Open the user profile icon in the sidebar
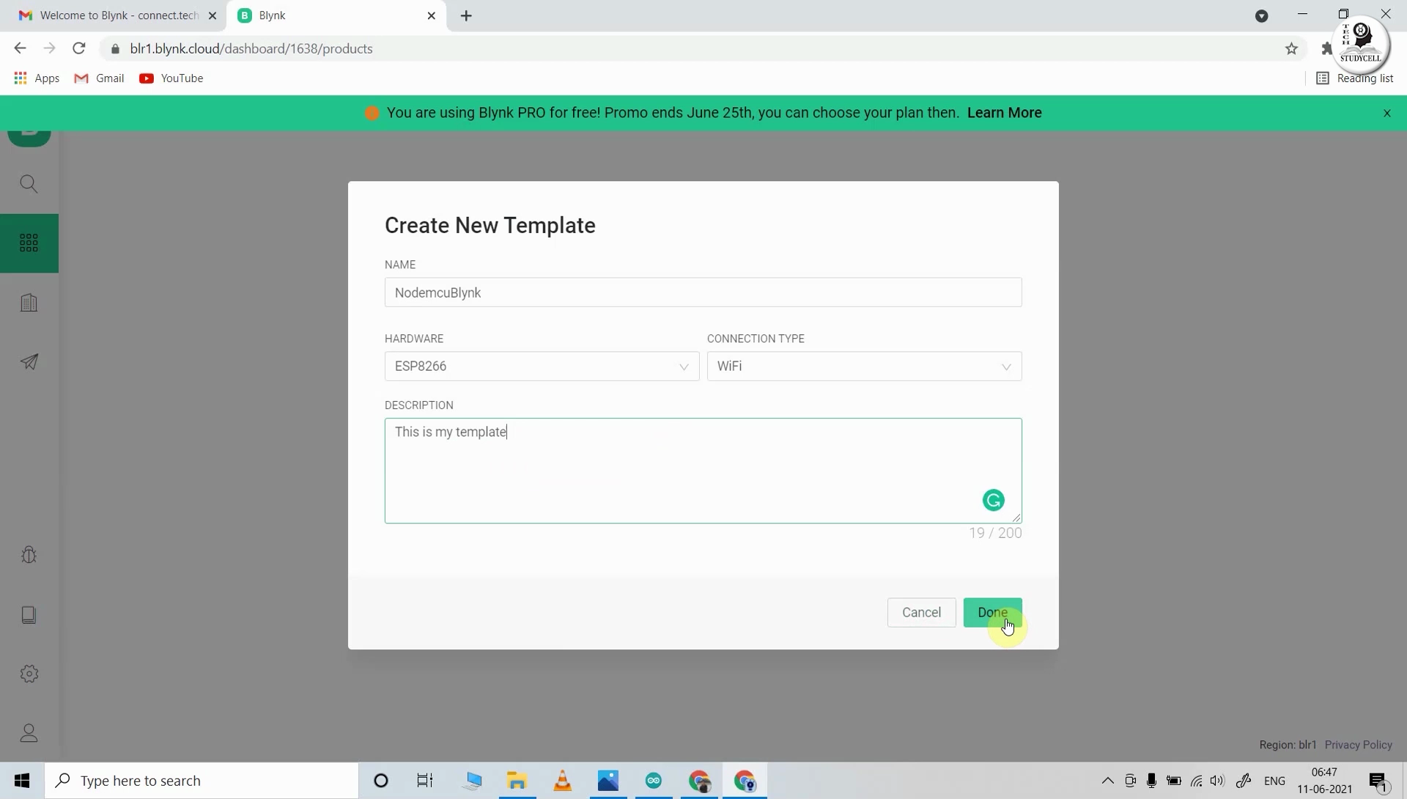1407x799 pixels. click(29, 733)
